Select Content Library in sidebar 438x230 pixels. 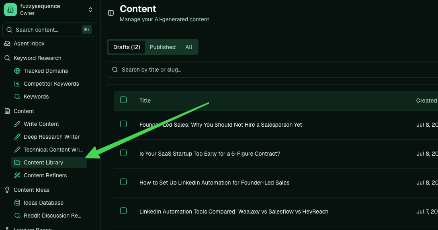pyautogui.click(x=49, y=162)
